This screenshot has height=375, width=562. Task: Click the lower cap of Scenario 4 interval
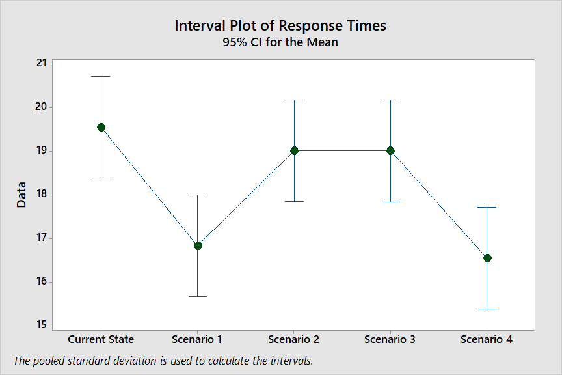[x=487, y=309]
